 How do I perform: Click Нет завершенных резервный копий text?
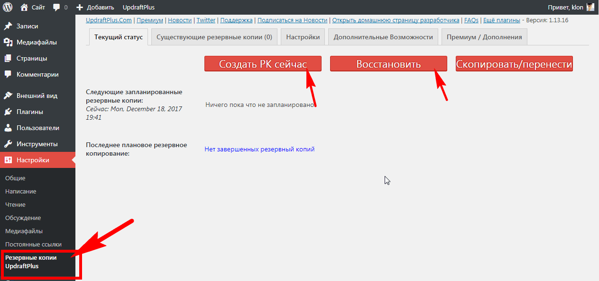coord(259,149)
